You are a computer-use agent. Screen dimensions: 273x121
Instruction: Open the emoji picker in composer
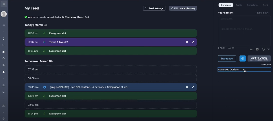pos(263,49)
